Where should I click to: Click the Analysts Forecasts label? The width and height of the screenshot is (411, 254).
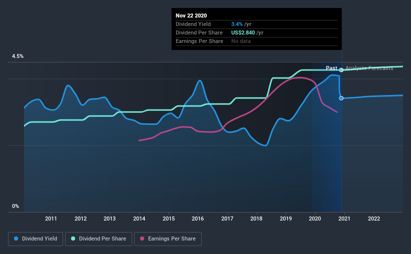369,68
